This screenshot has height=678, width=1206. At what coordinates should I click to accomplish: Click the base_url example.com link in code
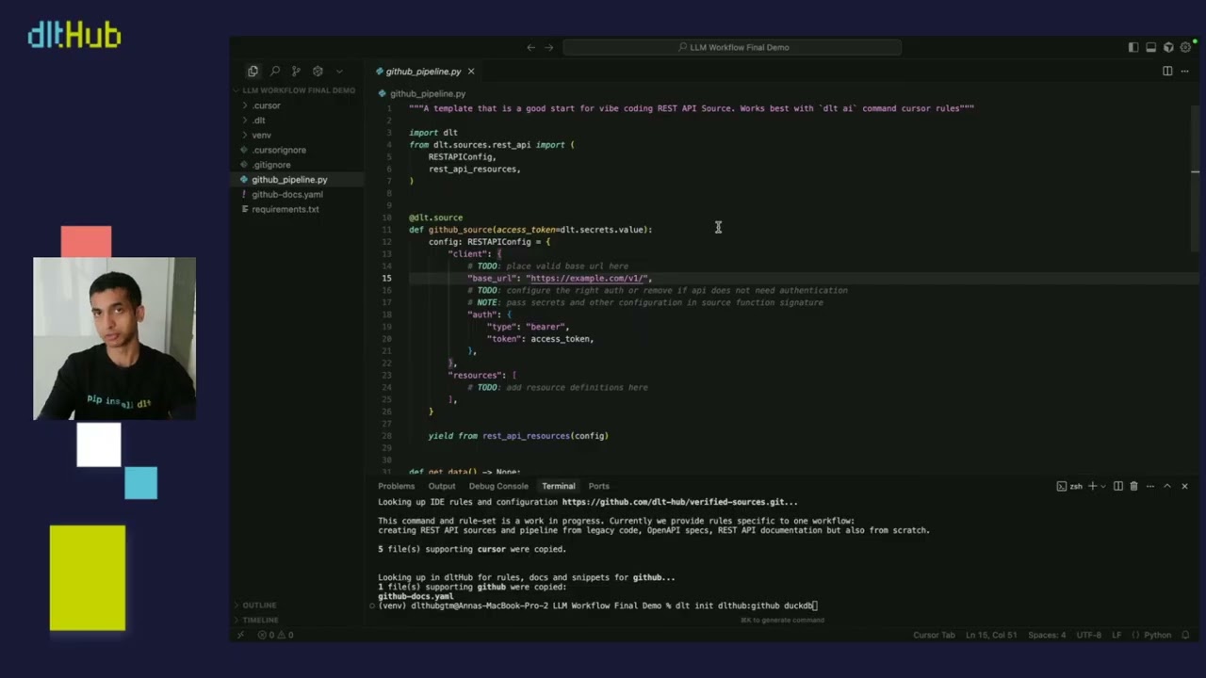click(588, 279)
